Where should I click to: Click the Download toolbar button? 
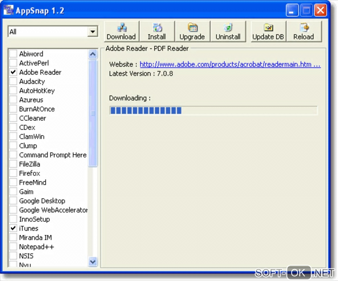[x=122, y=31]
